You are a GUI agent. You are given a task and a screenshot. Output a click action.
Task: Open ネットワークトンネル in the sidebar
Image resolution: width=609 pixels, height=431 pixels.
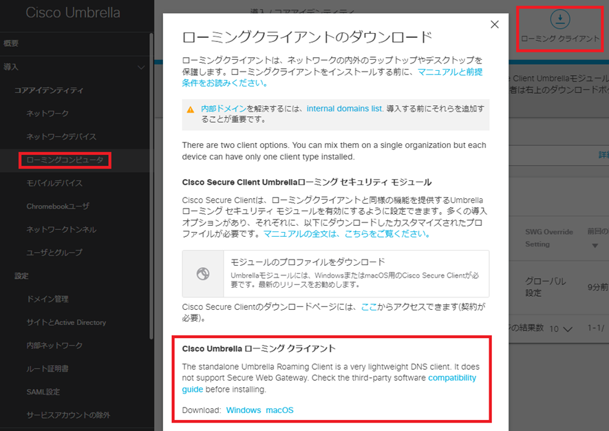pos(61,230)
